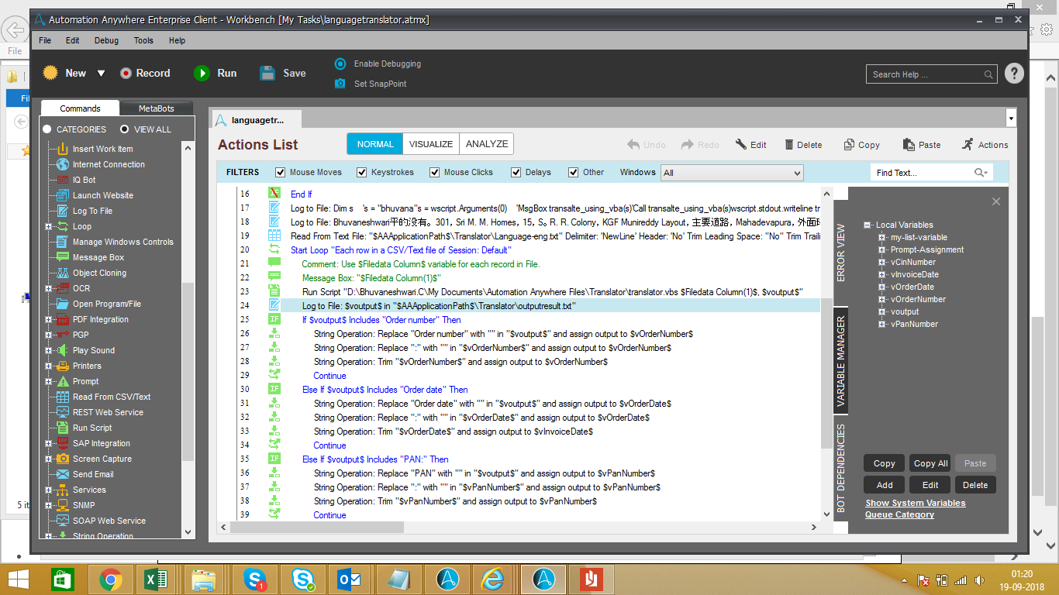Click the Run play icon

click(x=202, y=73)
